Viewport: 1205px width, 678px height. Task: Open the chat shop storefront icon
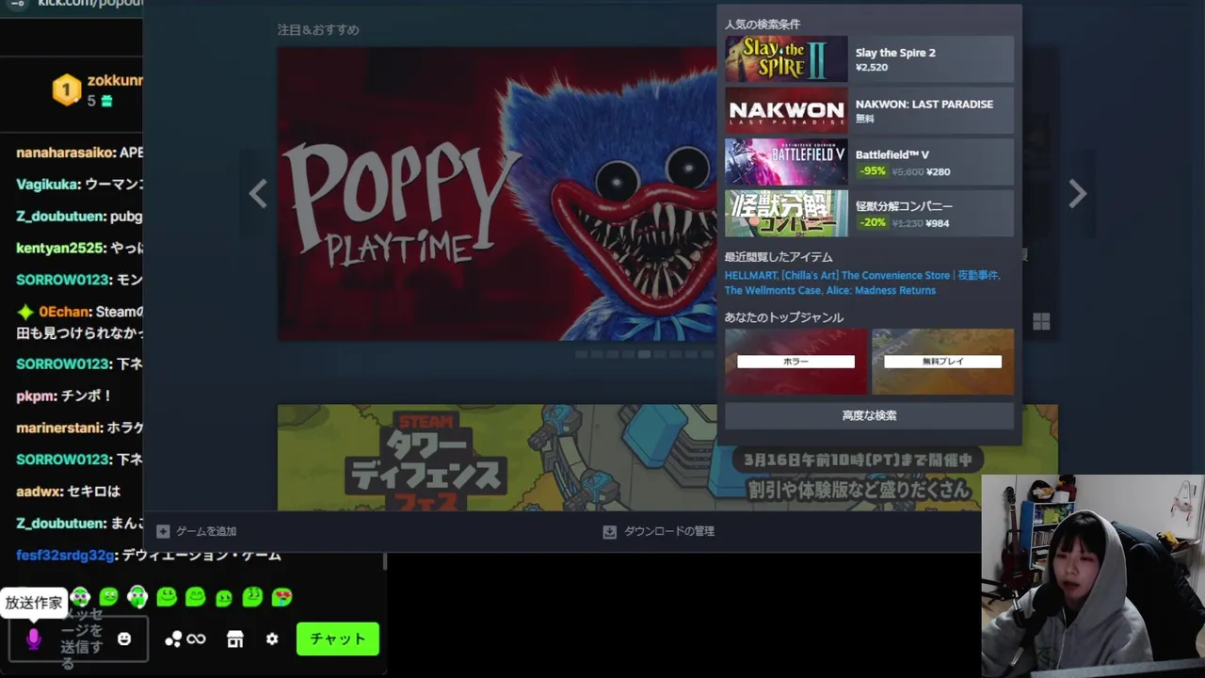[235, 639]
